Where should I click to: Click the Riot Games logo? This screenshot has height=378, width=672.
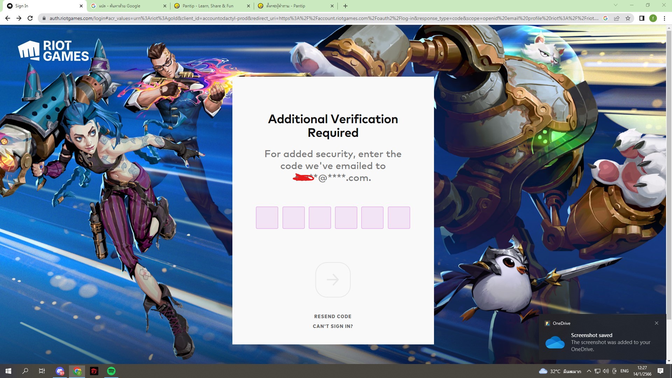pos(53,51)
